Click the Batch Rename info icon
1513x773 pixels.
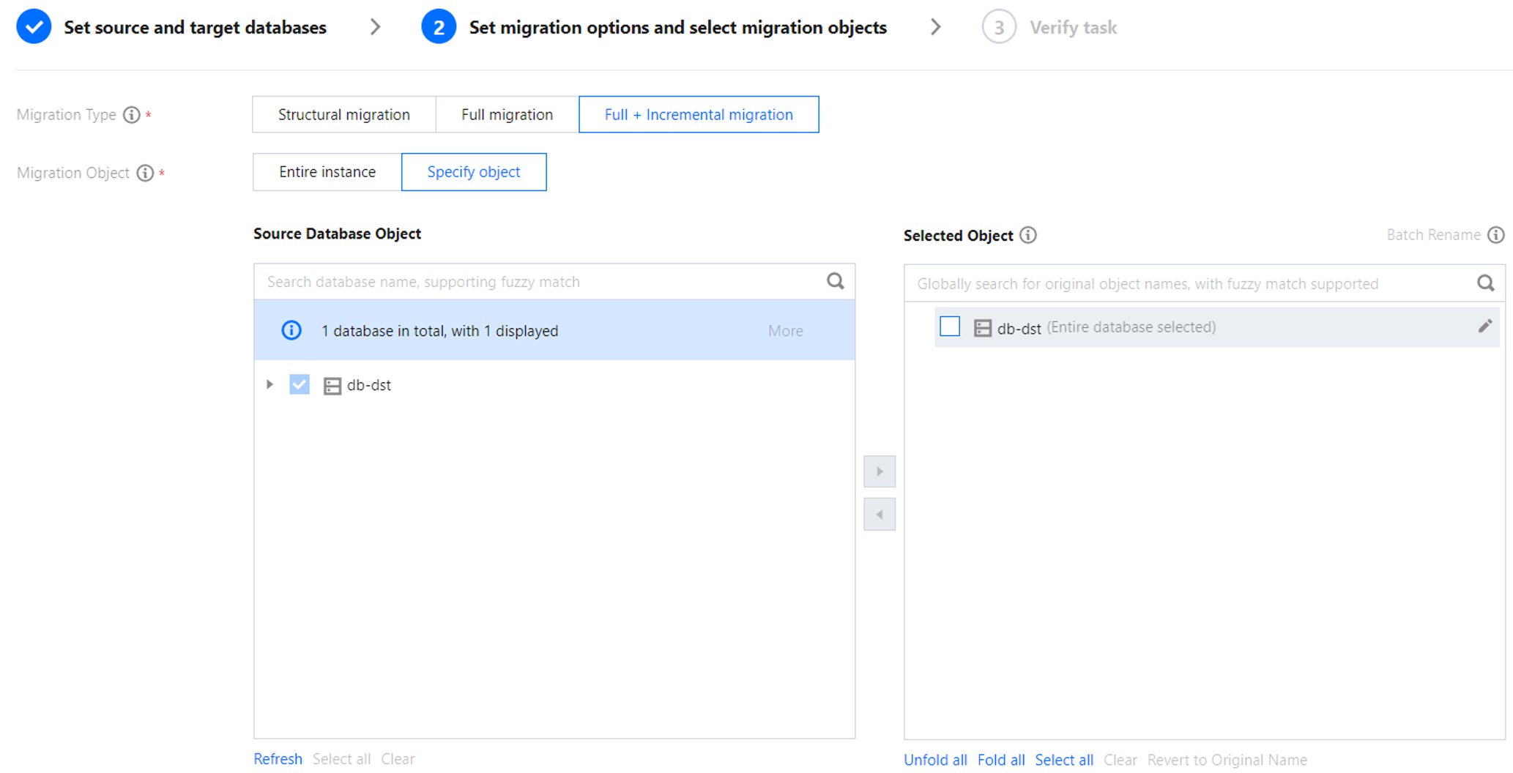(1496, 235)
